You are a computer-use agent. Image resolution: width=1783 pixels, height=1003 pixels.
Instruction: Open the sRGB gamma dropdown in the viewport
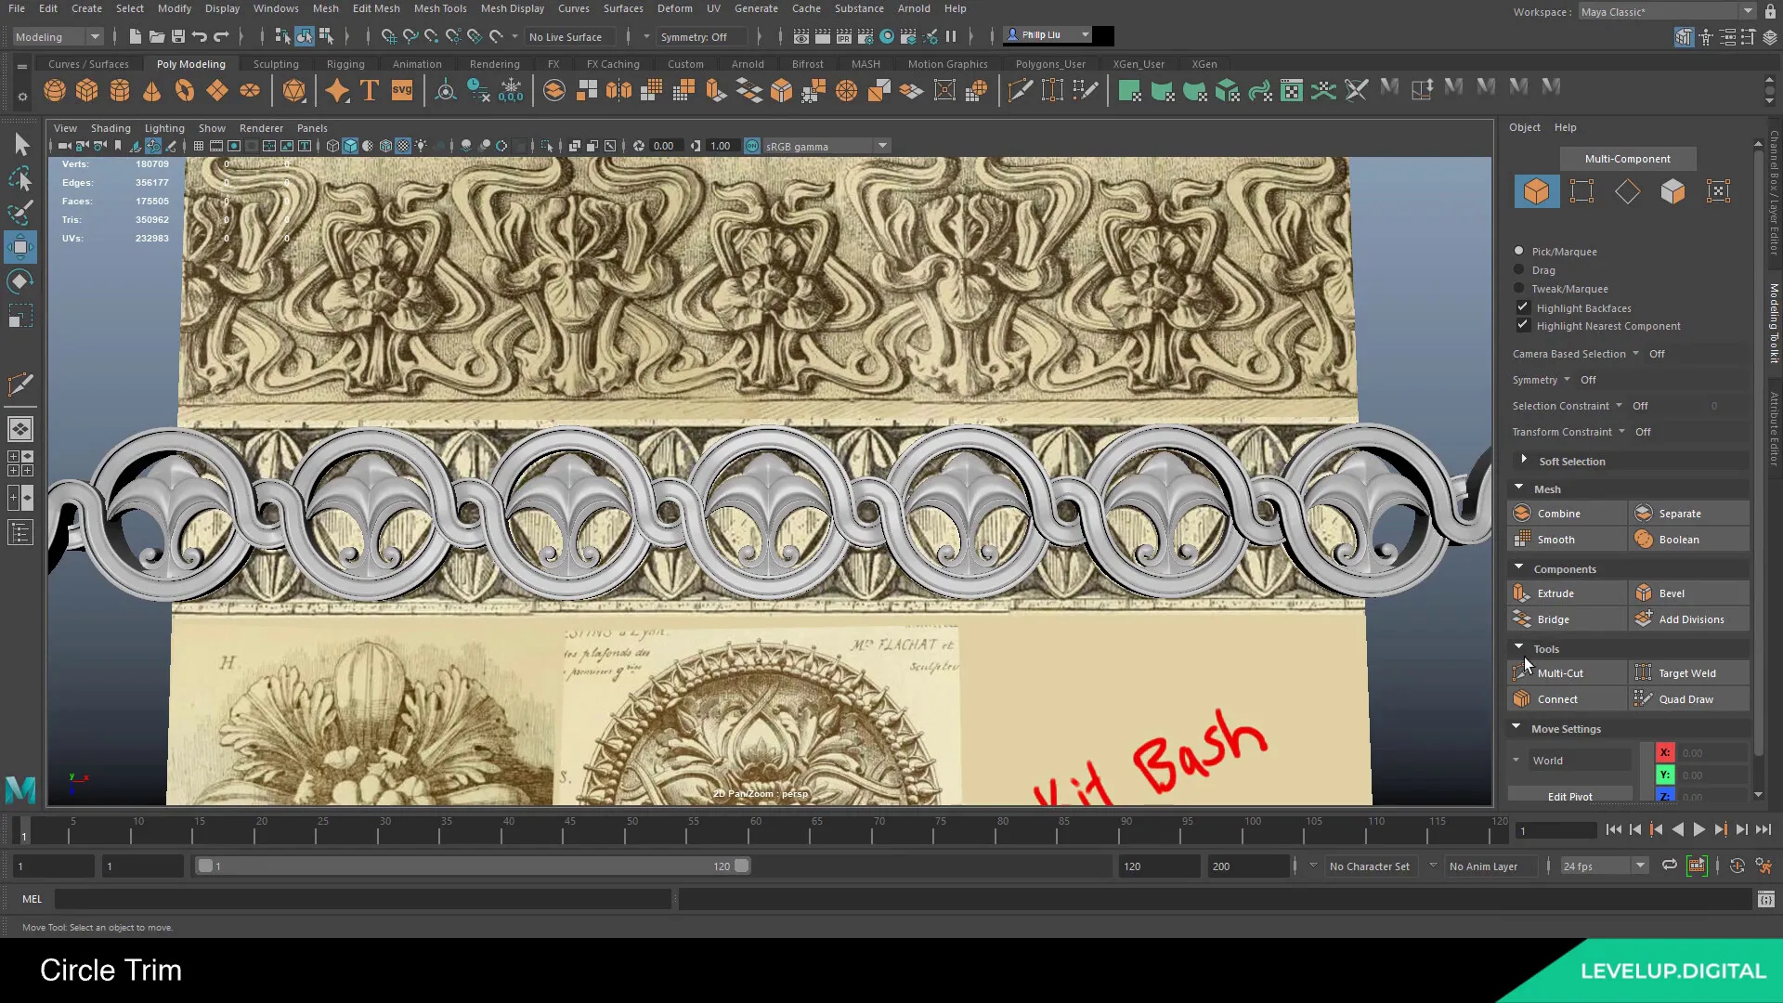click(x=880, y=146)
